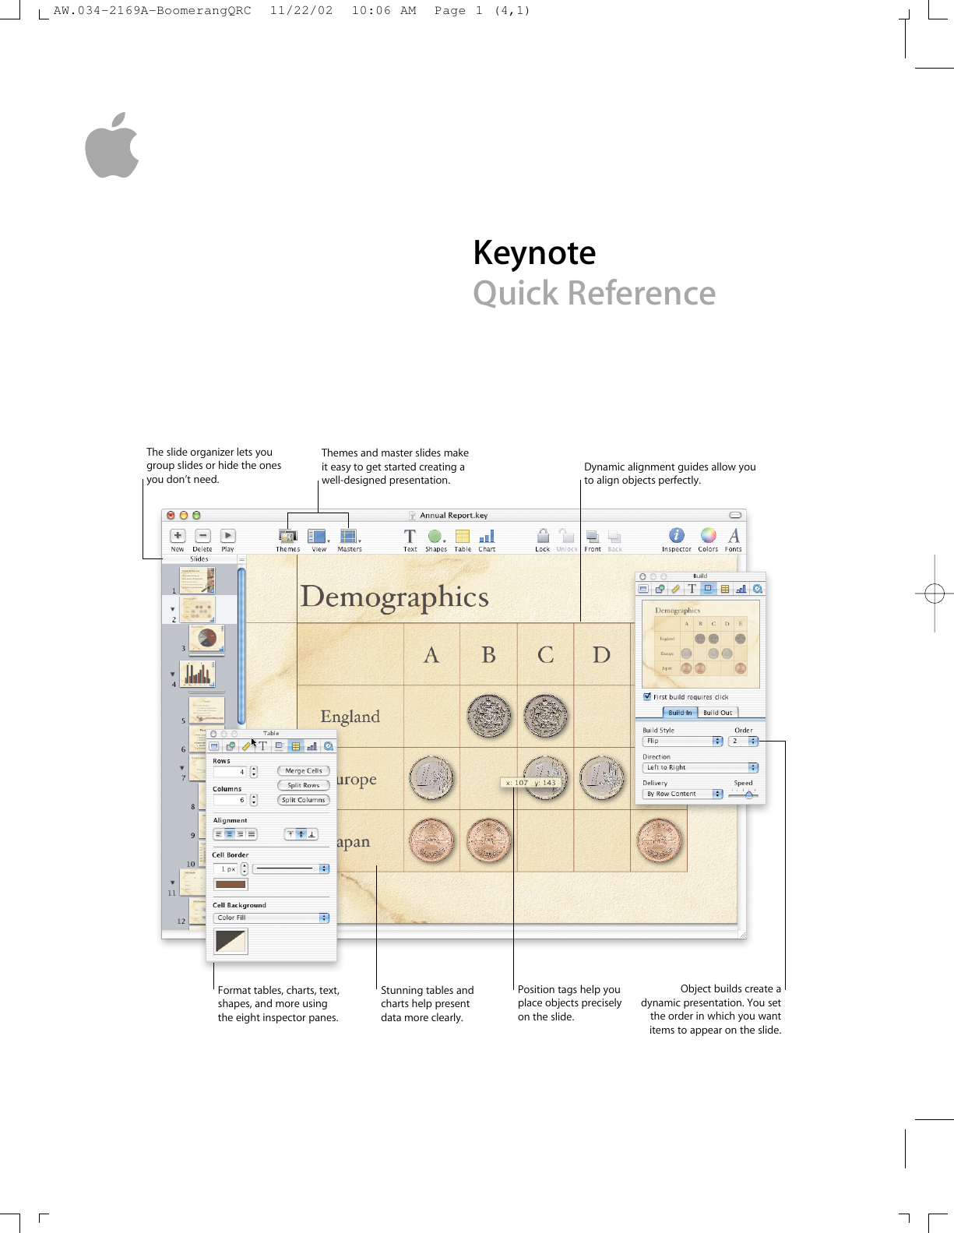Screen dimensions: 954x1233
Task: Open the cell border line style dropdown
Action: (x=290, y=868)
